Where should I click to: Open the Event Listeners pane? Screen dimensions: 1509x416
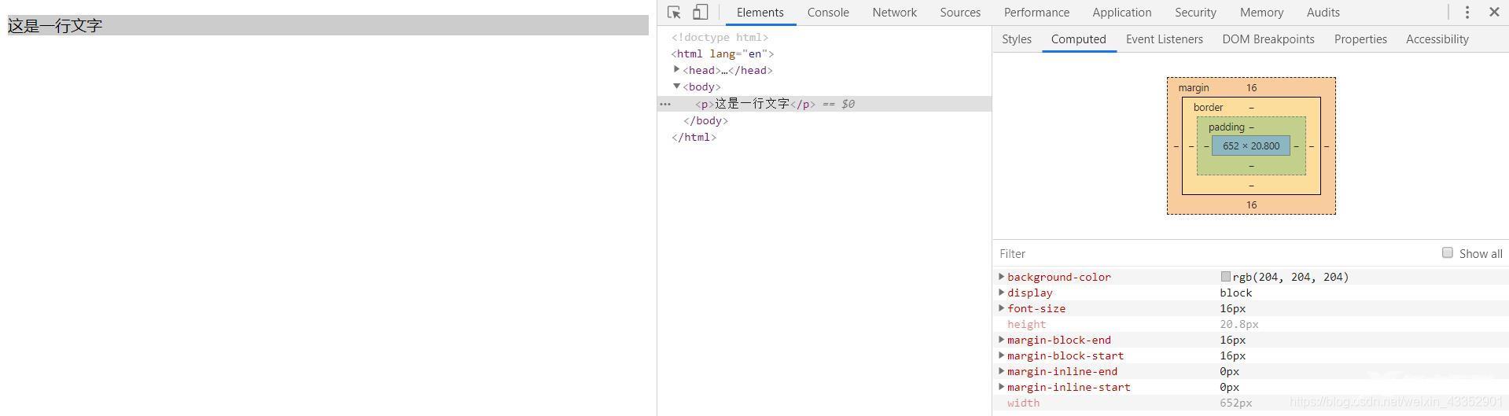pos(1164,39)
